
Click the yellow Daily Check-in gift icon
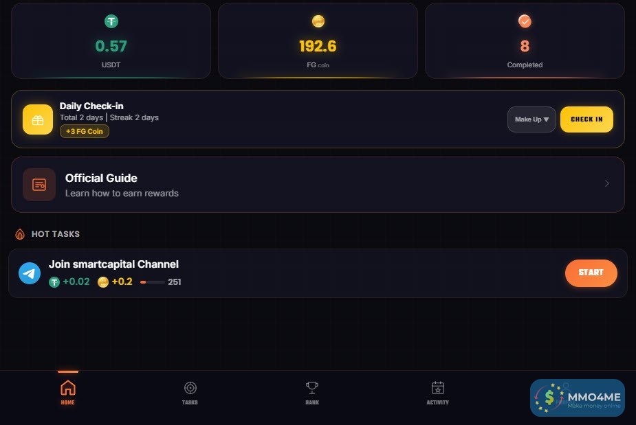click(x=38, y=119)
